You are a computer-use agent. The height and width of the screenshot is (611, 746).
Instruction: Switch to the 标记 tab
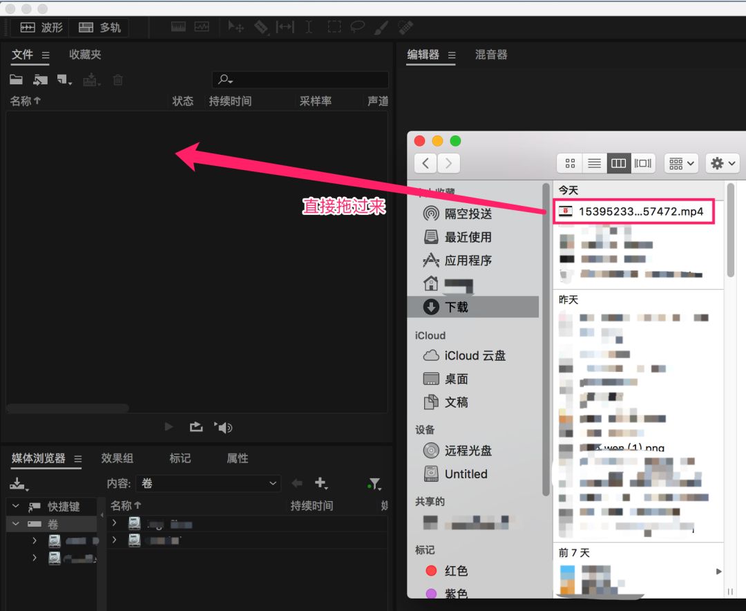[x=180, y=458]
